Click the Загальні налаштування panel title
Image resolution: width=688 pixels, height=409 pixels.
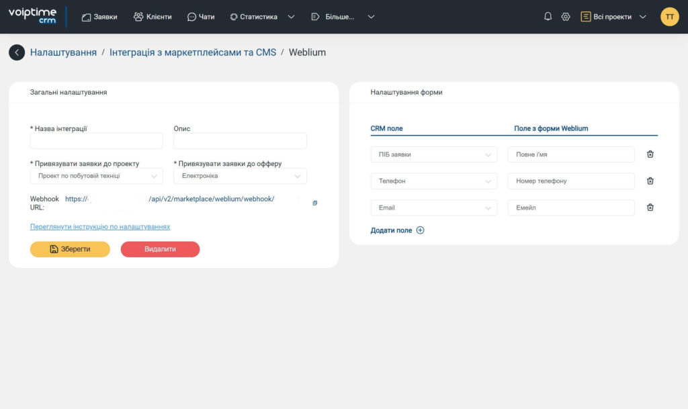pos(69,92)
